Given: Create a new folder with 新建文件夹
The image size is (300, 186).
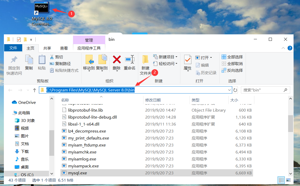Looking at the screenshot, I should 145,64.
